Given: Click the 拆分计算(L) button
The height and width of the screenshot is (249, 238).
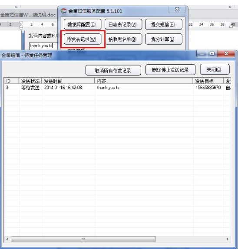Looking at the screenshot, I should [164, 39].
